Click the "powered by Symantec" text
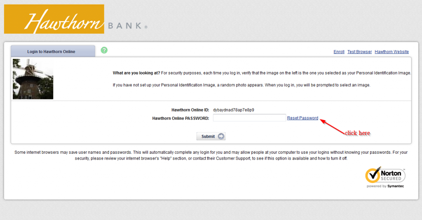The image size is (422, 220). [385, 186]
